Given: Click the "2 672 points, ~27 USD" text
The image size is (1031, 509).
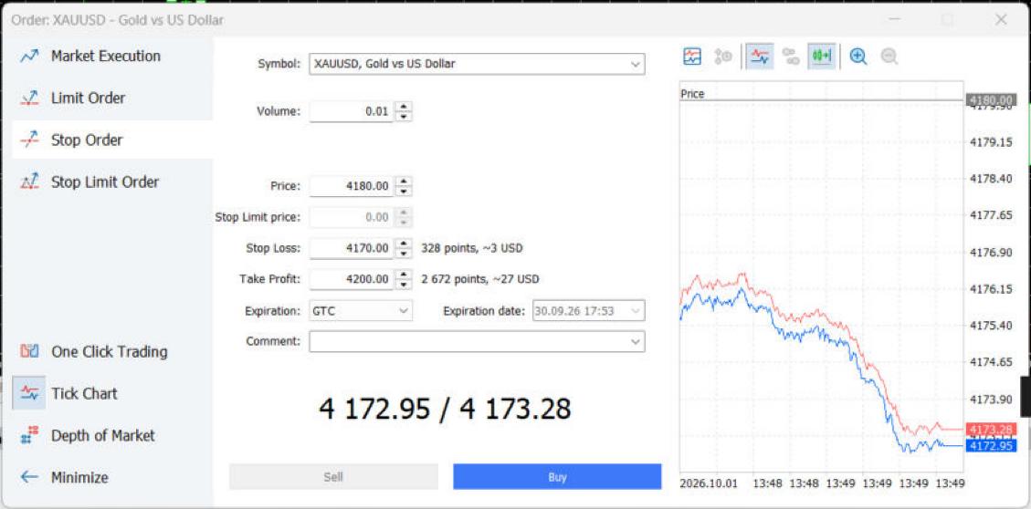Looking at the screenshot, I should pos(480,280).
